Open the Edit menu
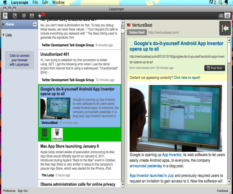The image size is (233, 194). [x=45, y=2]
